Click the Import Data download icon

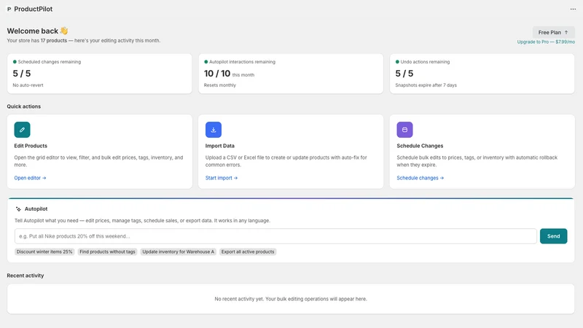coord(214,130)
